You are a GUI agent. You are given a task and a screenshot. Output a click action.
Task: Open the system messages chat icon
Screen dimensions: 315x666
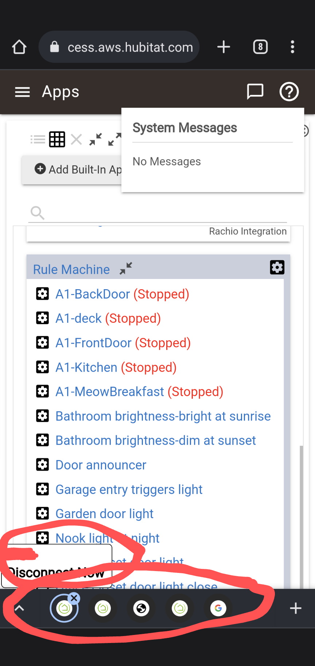[x=255, y=92]
